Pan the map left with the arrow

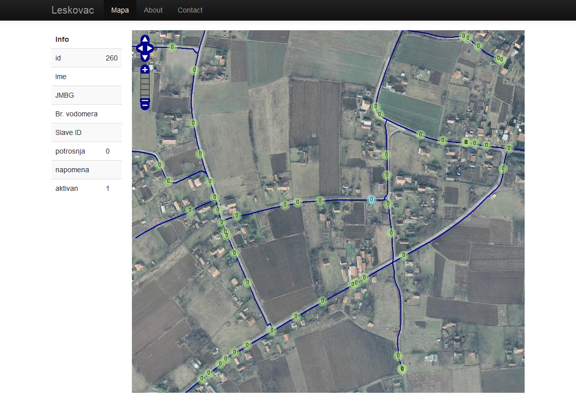(x=139, y=48)
